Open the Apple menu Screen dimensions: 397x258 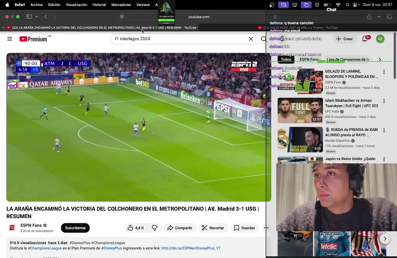click(7, 5)
